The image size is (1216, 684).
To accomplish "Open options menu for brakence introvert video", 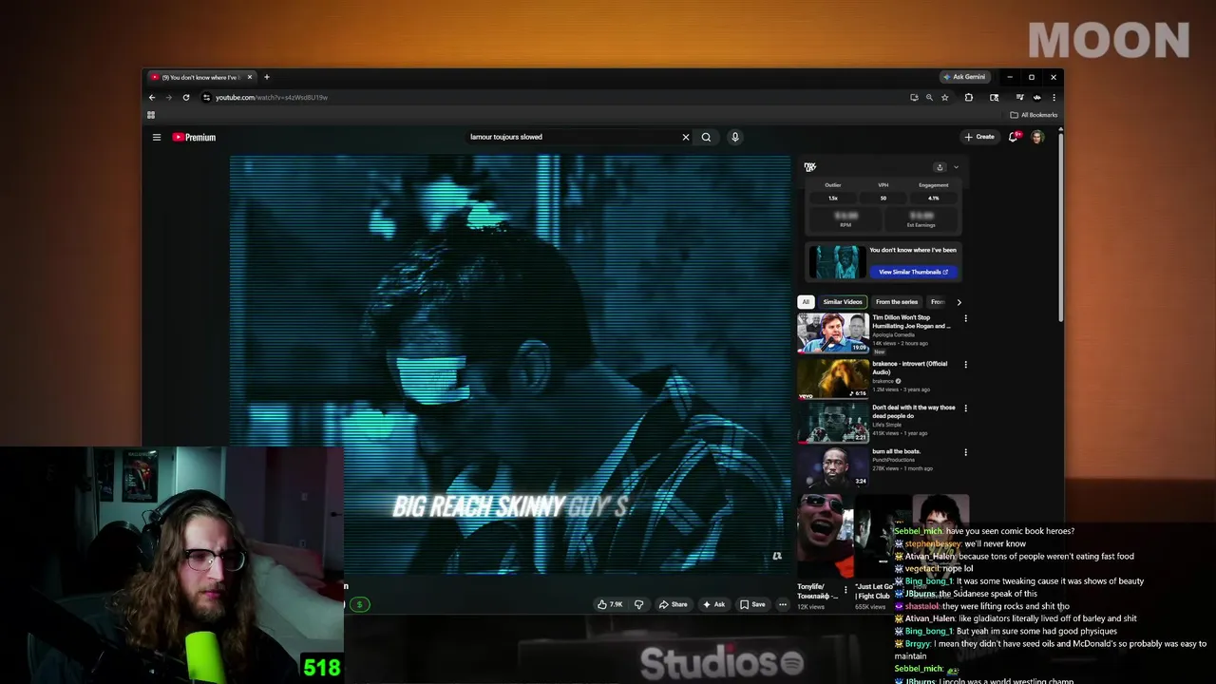I will pos(965,364).
